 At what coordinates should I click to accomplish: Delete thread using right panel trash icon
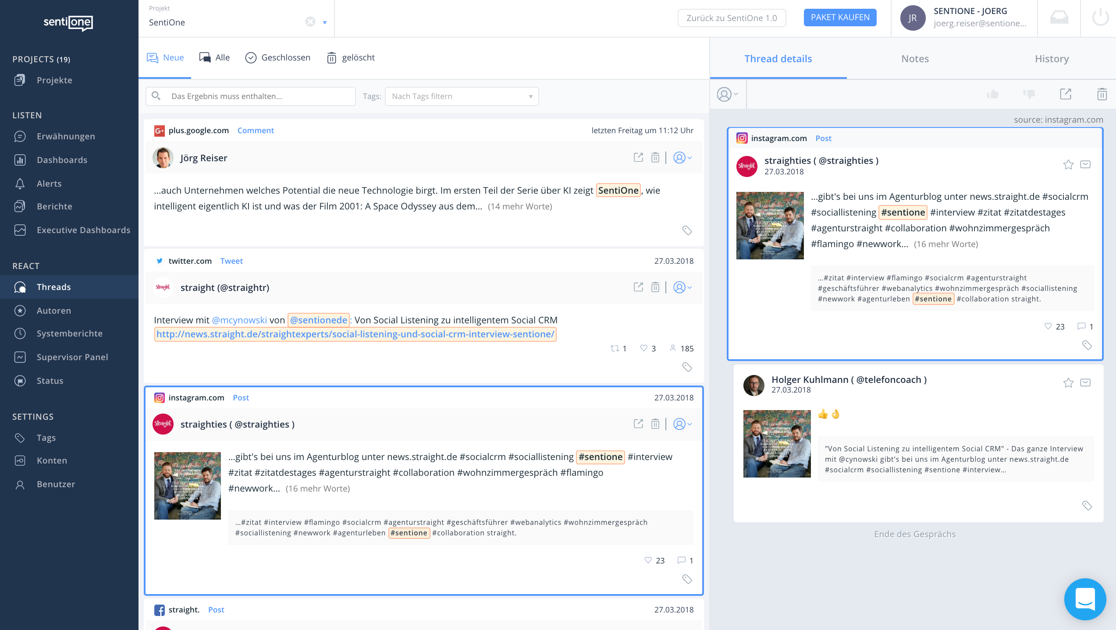(x=1102, y=94)
